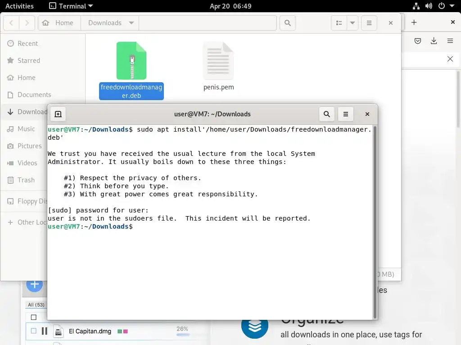The image size is (461, 345).
Task: Click the power icon in top bar
Action: click(x=441, y=6)
